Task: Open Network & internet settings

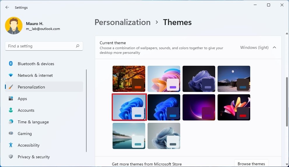Action: [x=44, y=75]
